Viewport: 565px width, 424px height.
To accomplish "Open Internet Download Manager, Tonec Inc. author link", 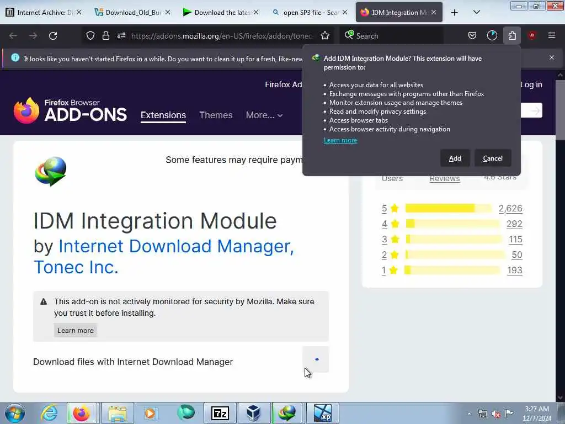I will pyautogui.click(x=163, y=257).
